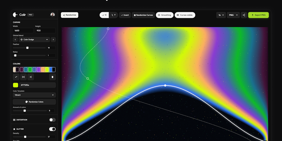
Task: Adjust the Feather slider handle
Action: pos(27,48)
